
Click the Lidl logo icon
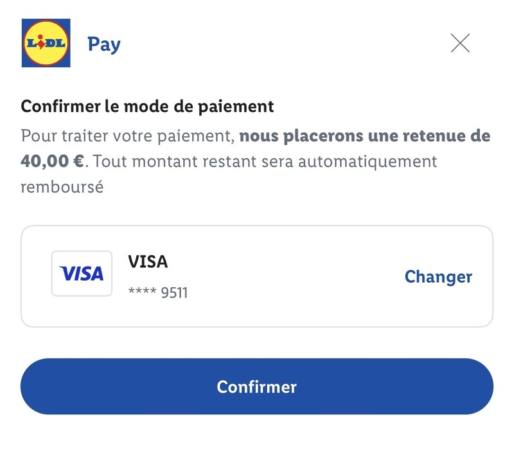tap(46, 43)
